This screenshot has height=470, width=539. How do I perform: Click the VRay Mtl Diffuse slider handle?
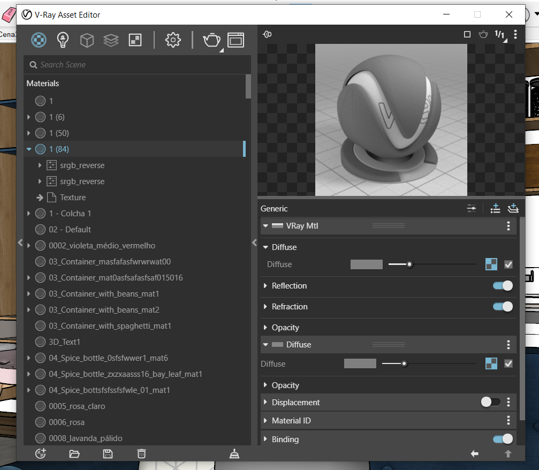(409, 264)
